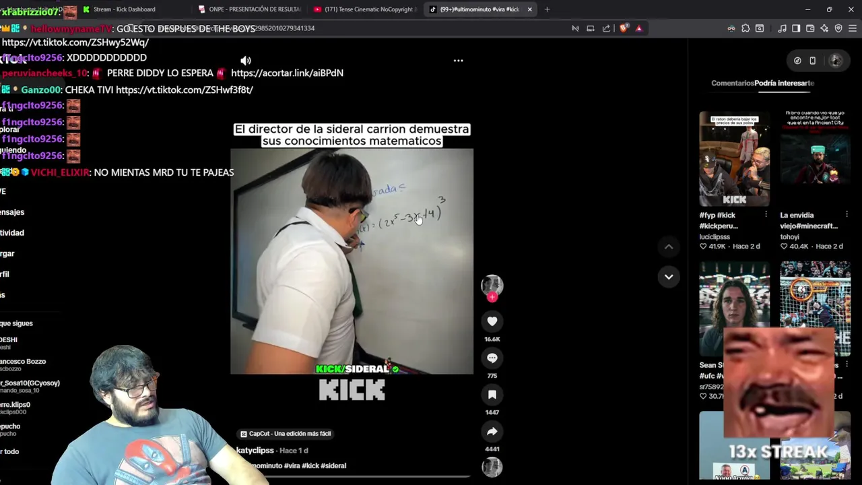Open options dots for La envidia video

(x=847, y=215)
